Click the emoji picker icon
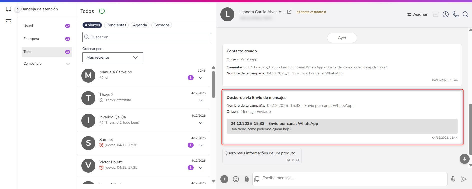Viewport: 472px width, 189px height. click(236, 179)
